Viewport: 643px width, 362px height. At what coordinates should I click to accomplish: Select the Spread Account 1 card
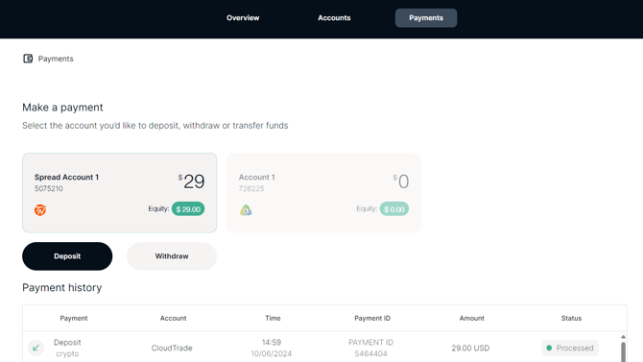(x=119, y=193)
